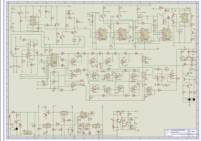Select transistor Q3 below resistor R4

pyautogui.click(x=61, y=37)
